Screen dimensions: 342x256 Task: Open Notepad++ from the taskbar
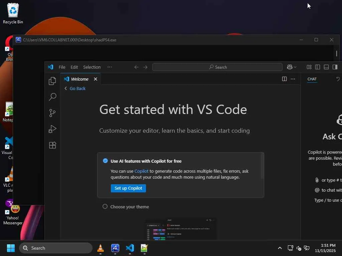[x=144, y=248]
